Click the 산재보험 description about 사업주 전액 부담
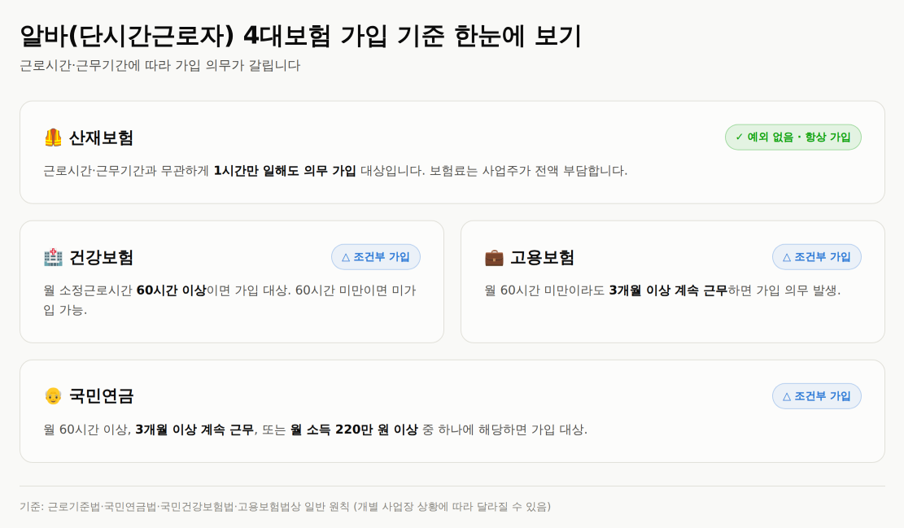This screenshot has height=528, width=904. click(335, 171)
